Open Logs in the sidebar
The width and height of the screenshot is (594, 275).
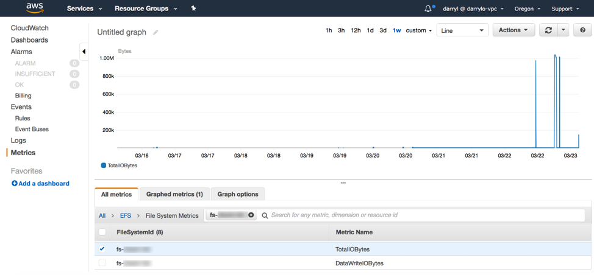click(x=18, y=141)
